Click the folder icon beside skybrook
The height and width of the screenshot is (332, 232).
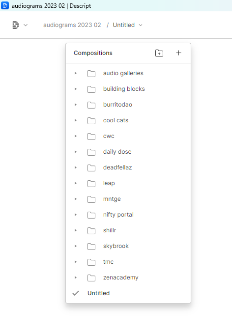coord(91,247)
